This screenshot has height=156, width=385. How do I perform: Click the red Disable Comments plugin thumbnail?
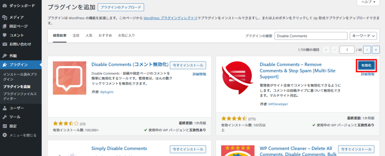click(x=238, y=78)
